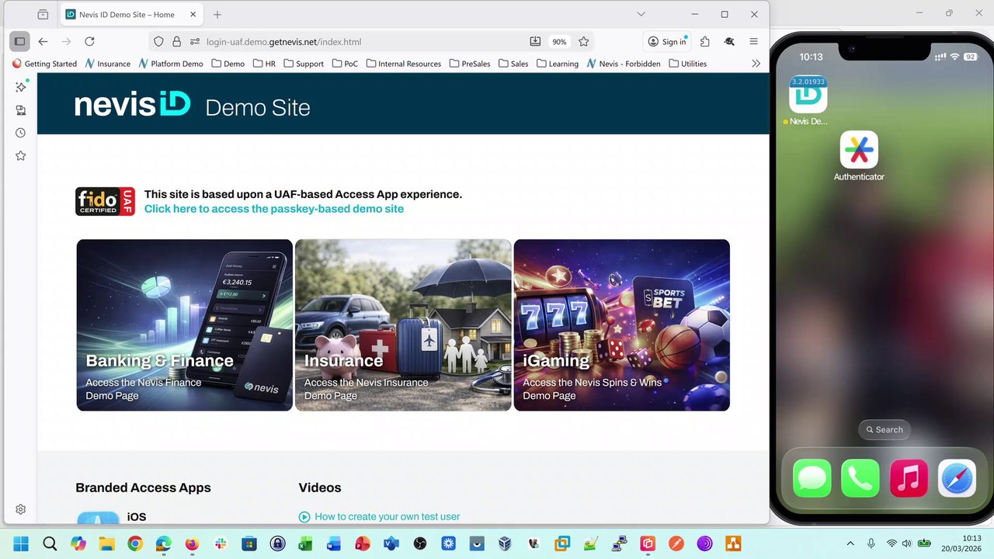
Task: Expand the HR bookmarks folder
Action: tap(264, 64)
